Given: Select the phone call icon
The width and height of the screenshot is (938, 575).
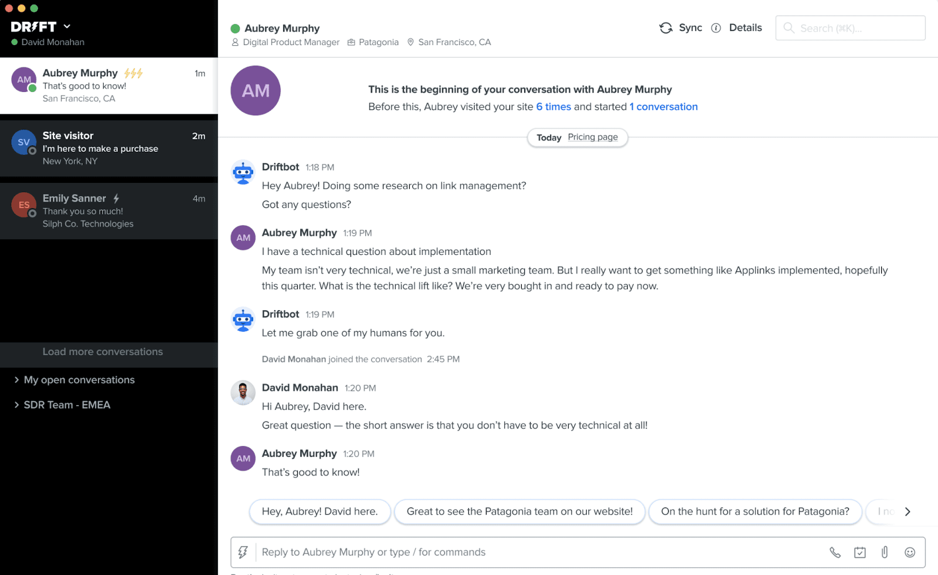Looking at the screenshot, I should [834, 552].
